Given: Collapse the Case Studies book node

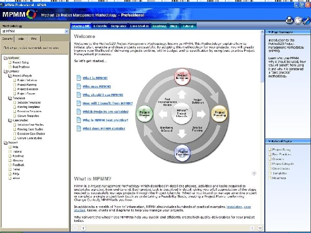Looking at the screenshot, I should (x=10, y=120).
